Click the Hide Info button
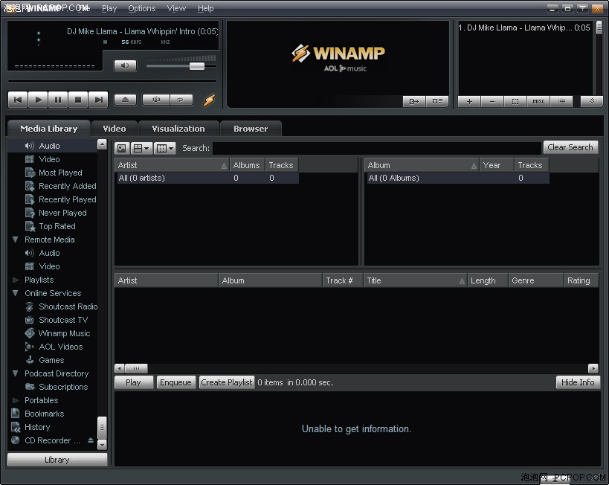 coord(578,382)
